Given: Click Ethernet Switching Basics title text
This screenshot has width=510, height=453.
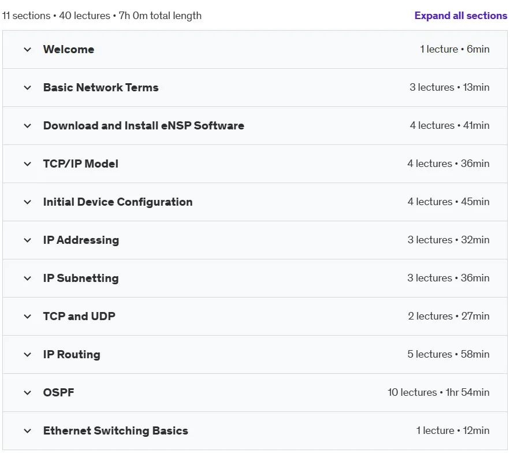Looking at the screenshot, I should (x=116, y=430).
